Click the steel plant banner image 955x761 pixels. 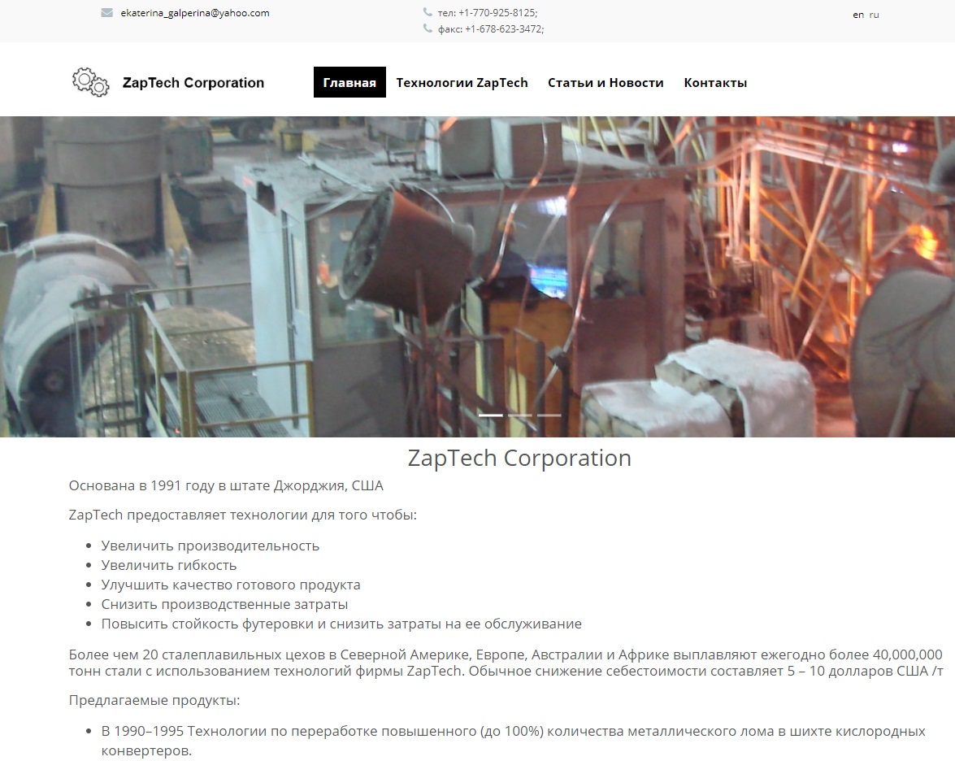[478, 276]
